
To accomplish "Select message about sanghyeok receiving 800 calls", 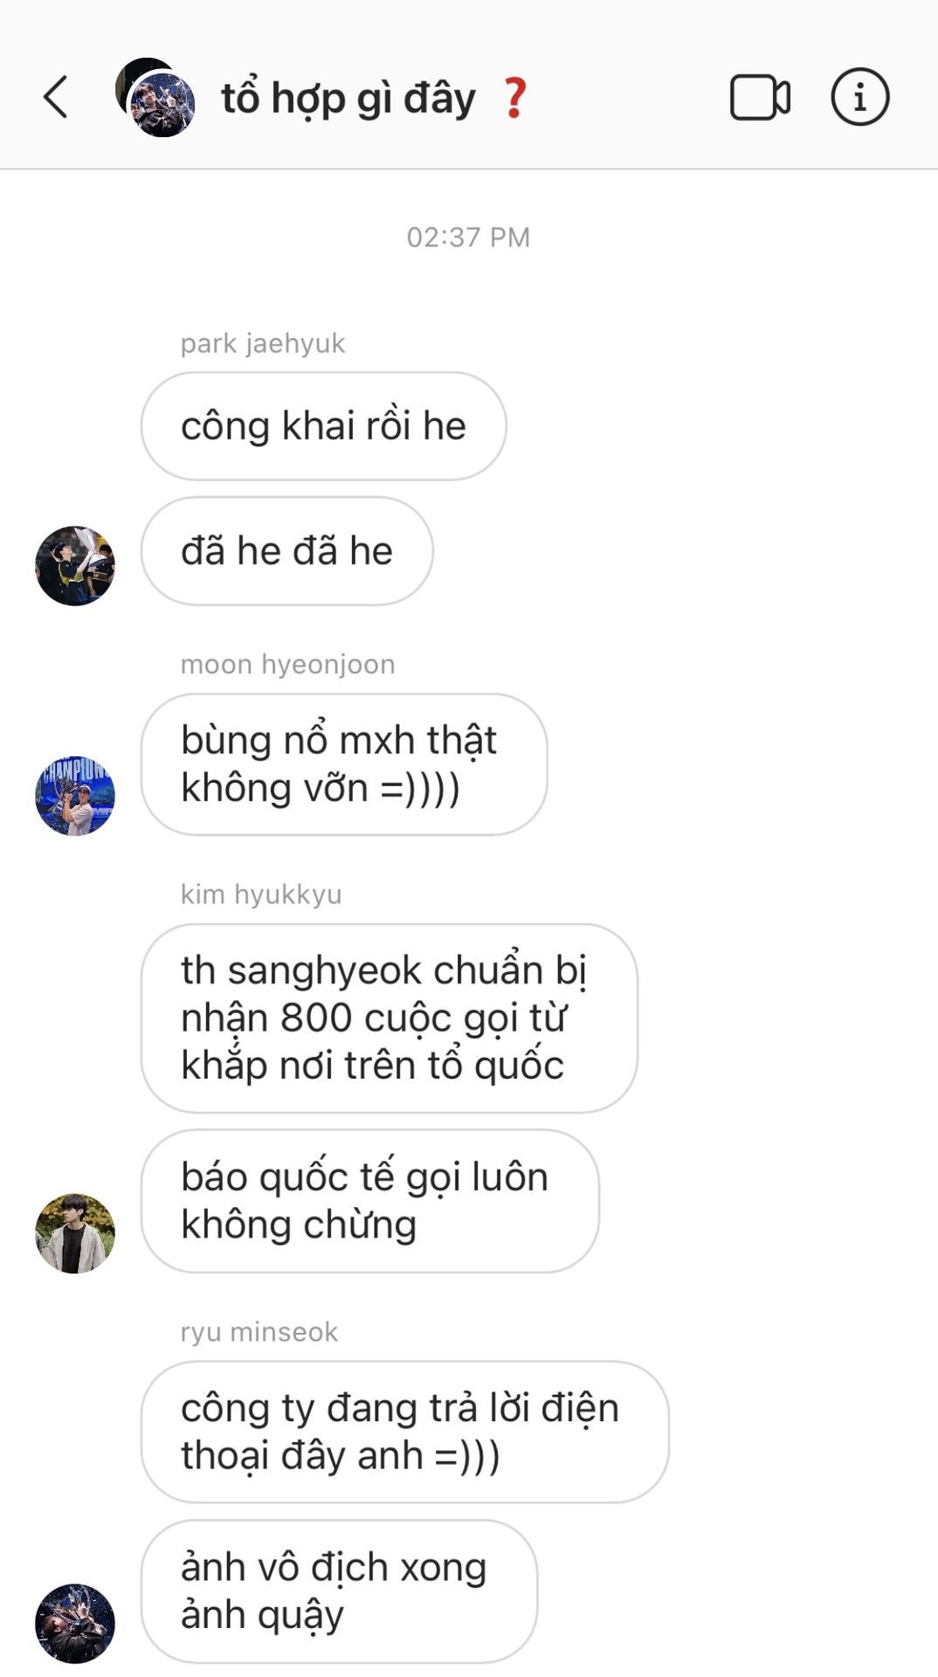I will pos(390,1018).
